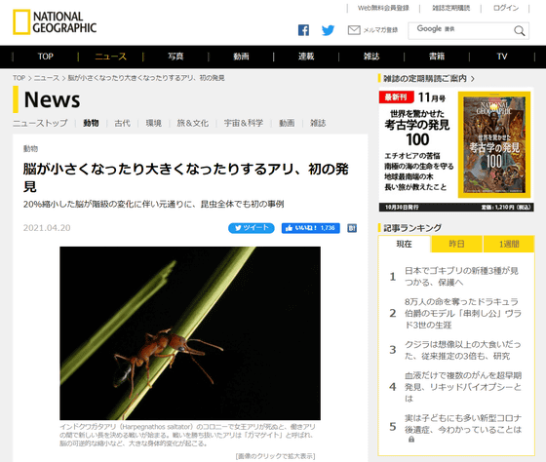Open rank 1 article about ゴキブリ新種
546x462 pixels.
click(461, 276)
